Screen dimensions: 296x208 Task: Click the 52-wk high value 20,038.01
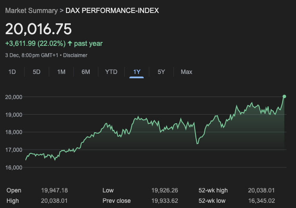(x=261, y=190)
